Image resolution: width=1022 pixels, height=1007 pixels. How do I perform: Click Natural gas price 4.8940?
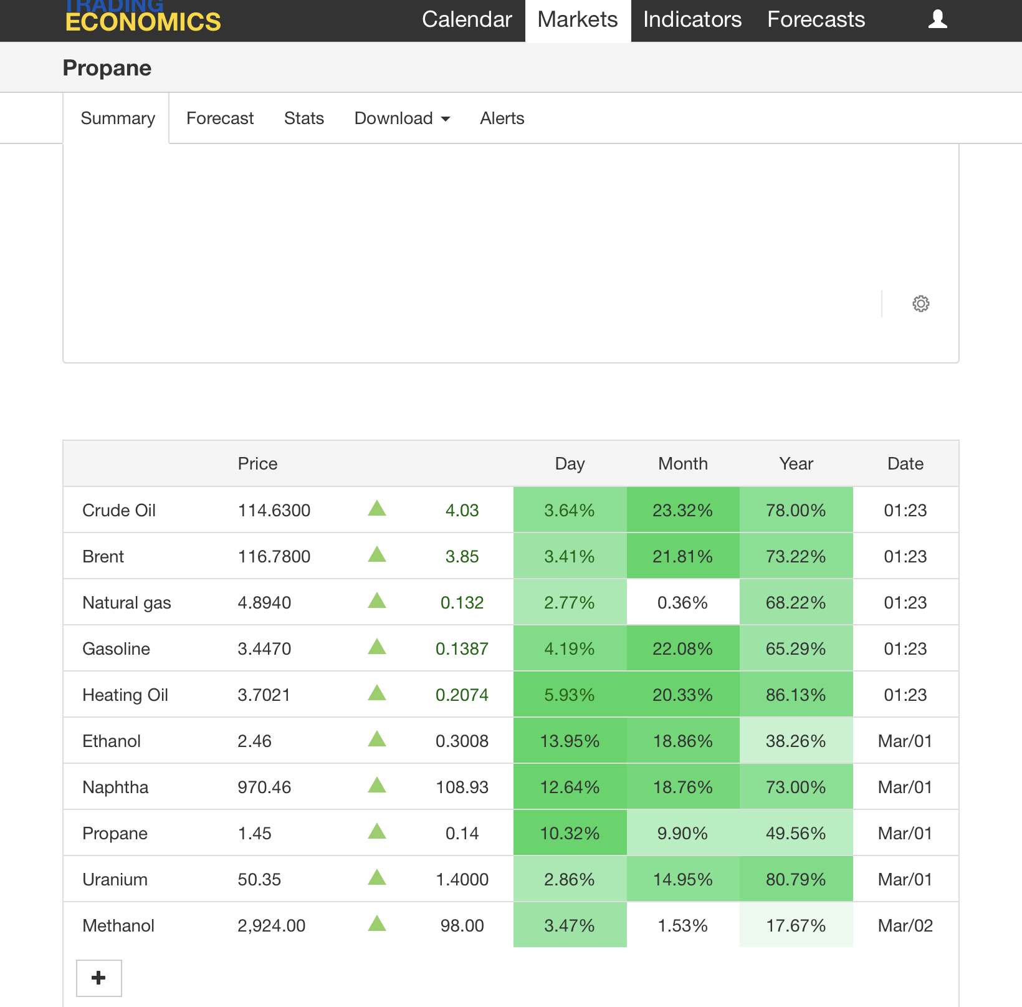click(x=264, y=603)
